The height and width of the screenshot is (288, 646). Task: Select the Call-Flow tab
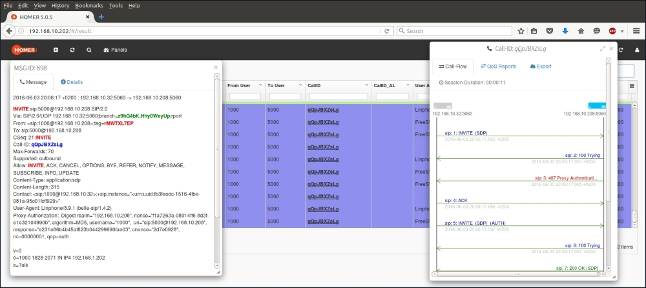(453, 67)
